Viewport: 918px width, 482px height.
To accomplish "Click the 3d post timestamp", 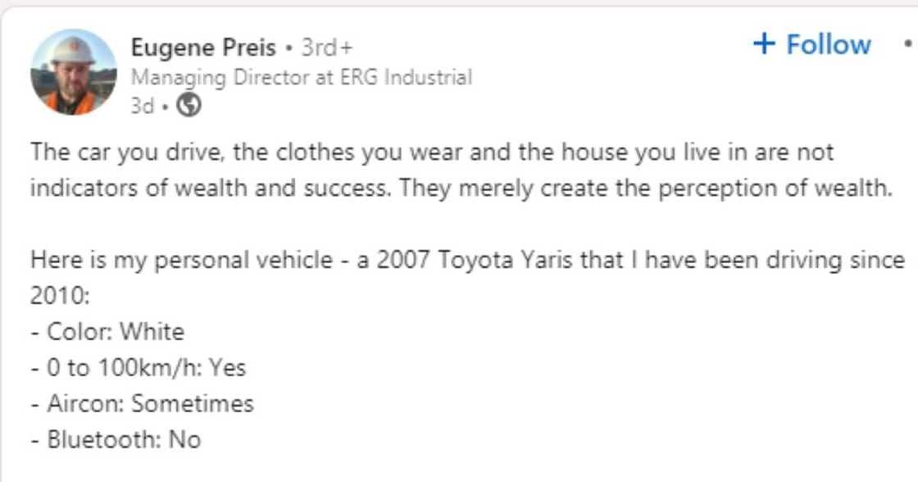I will [142, 106].
